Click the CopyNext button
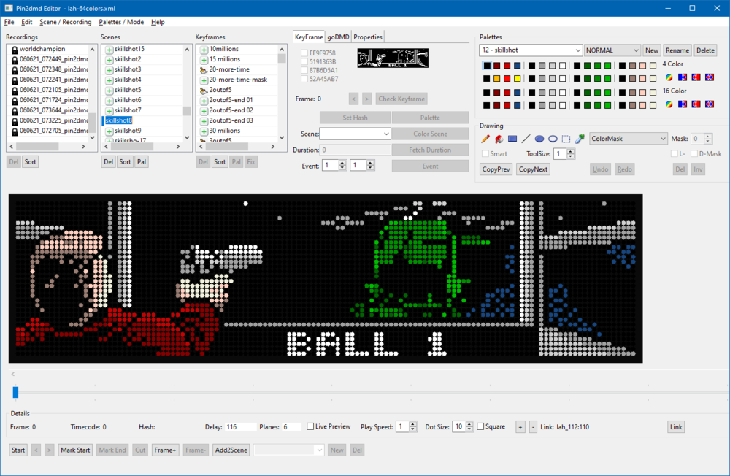The width and height of the screenshot is (730, 476). 533,169
